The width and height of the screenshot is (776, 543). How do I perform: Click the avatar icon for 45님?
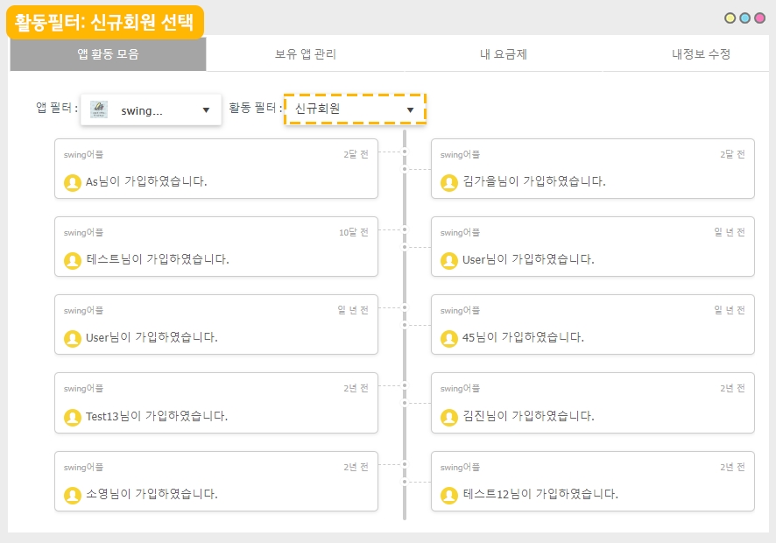[449, 338]
